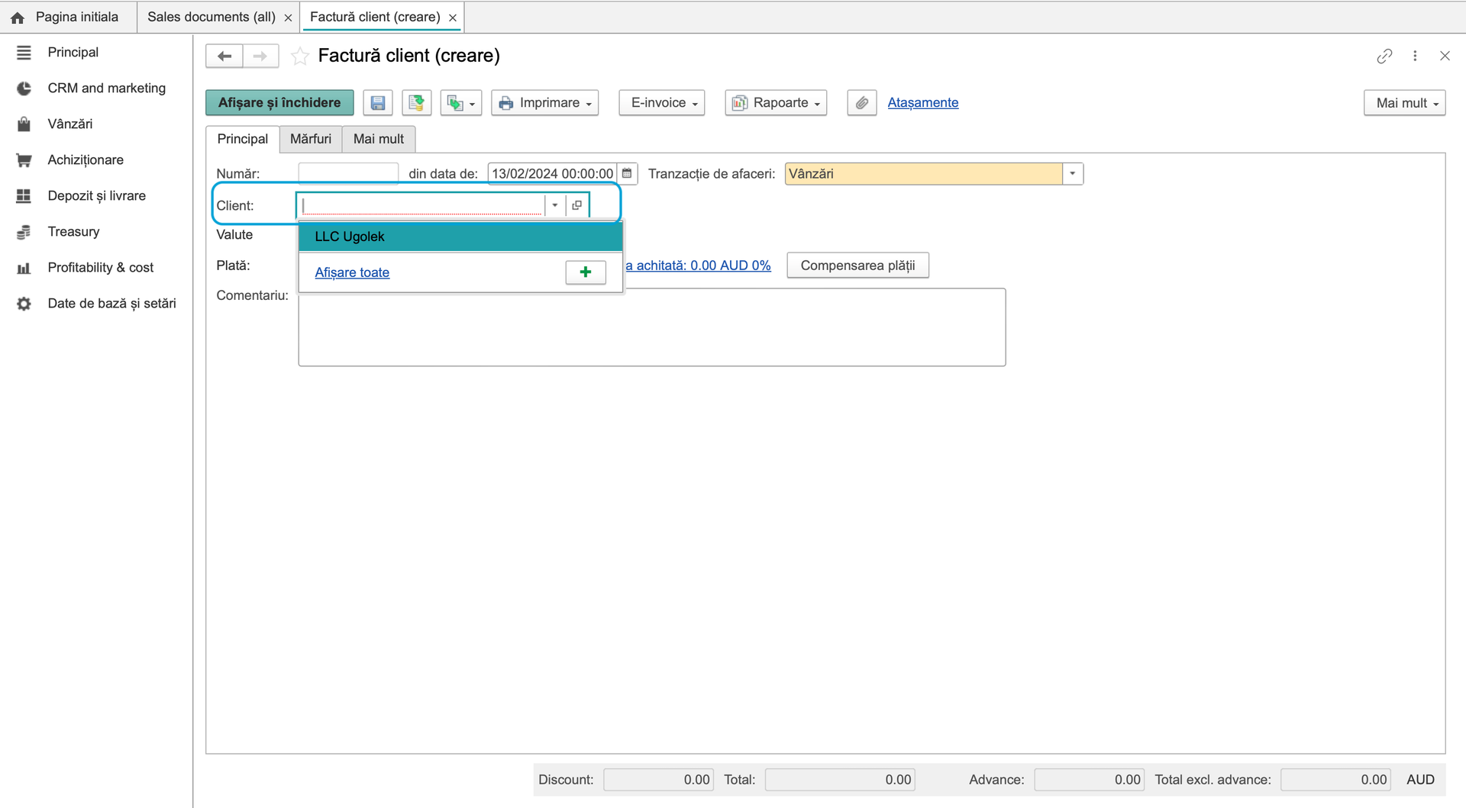Expand the Tranzacție de afaceri dropdown arrow
This screenshot has height=808, width=1466.
pos(1073,174)
